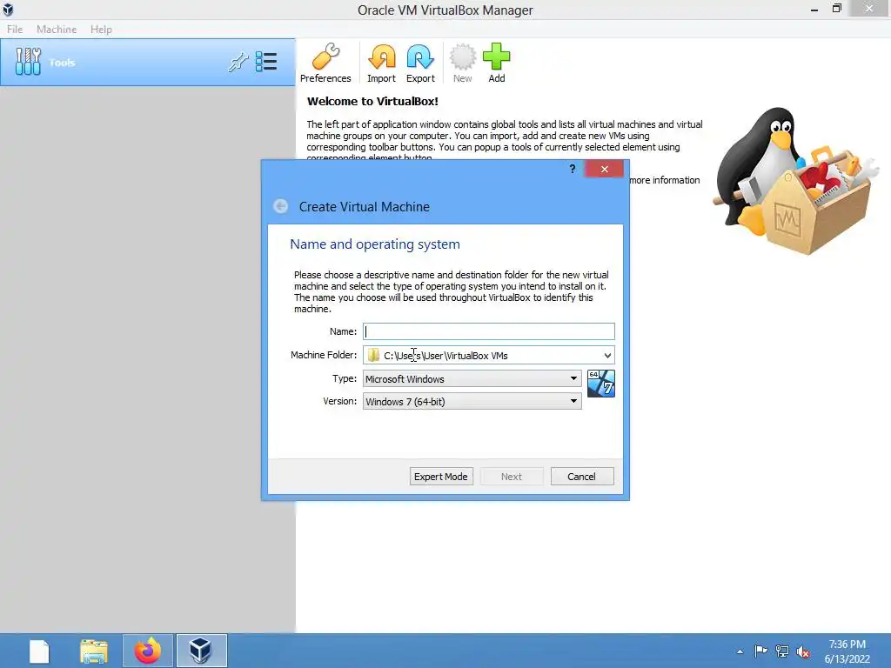Click the Import appliance icon
Screen dimensions: 891x668
pyautogui.click(x=381, y=63)
